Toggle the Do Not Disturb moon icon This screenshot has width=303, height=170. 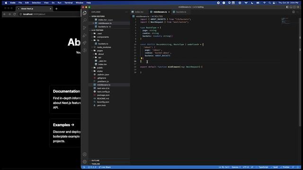(252, 3)
